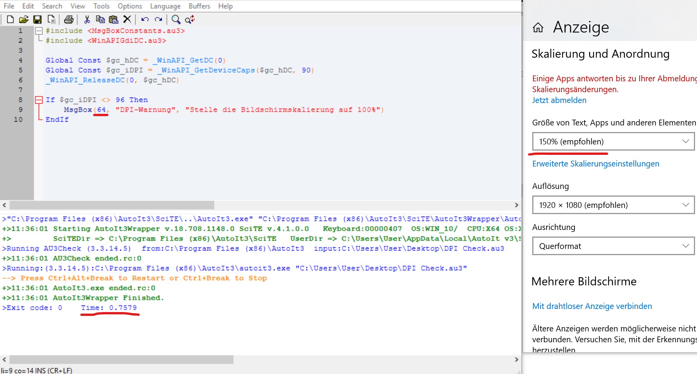Screen dimensions: 697x374
Task: Go to settings Home icon beside Anzeige
Action: pyautogui.click(x=538, y=27)
